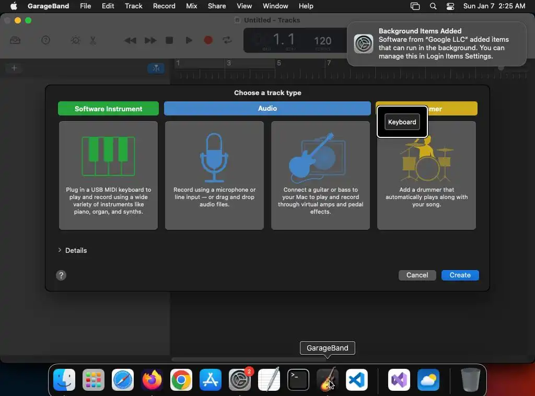Screen dimensions: 535x396
Task: Click the 1.1 bar position display
Action: tap(284, 40)
